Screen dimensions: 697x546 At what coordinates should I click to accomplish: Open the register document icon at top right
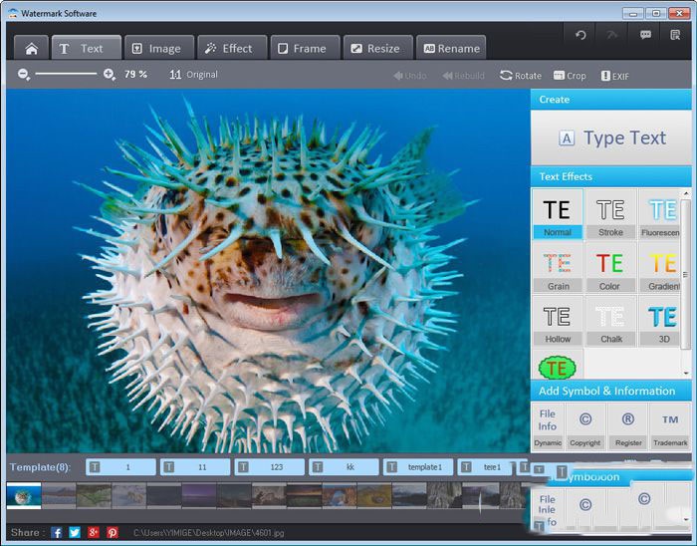(x=675, y=35)
